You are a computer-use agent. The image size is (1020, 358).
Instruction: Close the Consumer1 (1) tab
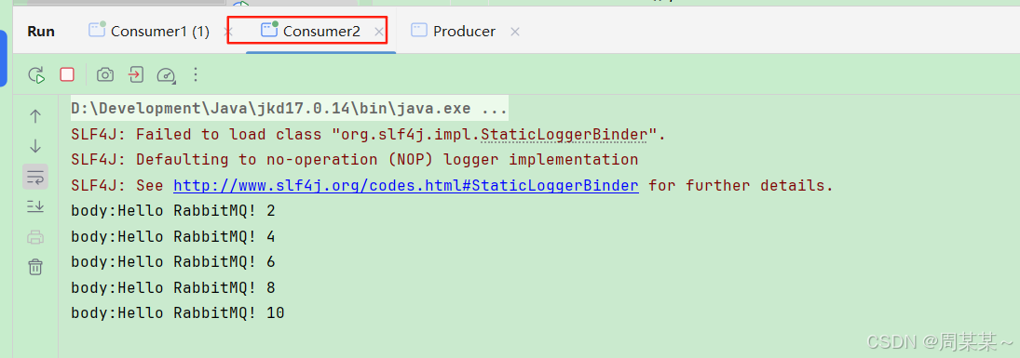coord(228,32)
